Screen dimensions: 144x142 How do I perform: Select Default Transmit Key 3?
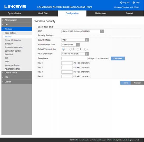pos(78,49)
